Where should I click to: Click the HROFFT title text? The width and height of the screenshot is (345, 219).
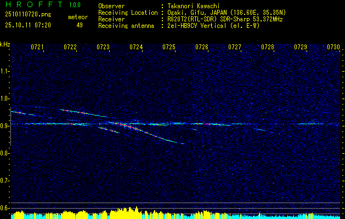coord(35,4)
